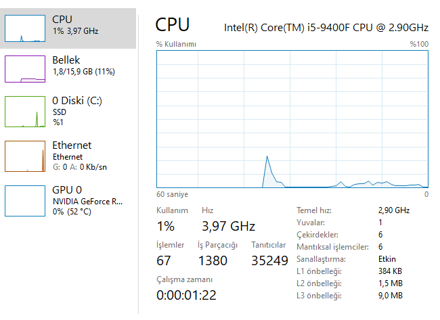
Task: Click the GPU 0 graph thumbnail
Action: click(26, 200)
